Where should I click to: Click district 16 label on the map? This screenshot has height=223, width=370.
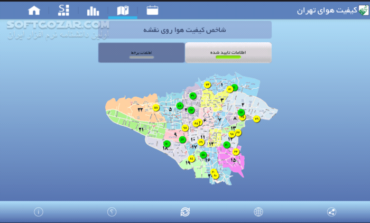pos(207,160)
